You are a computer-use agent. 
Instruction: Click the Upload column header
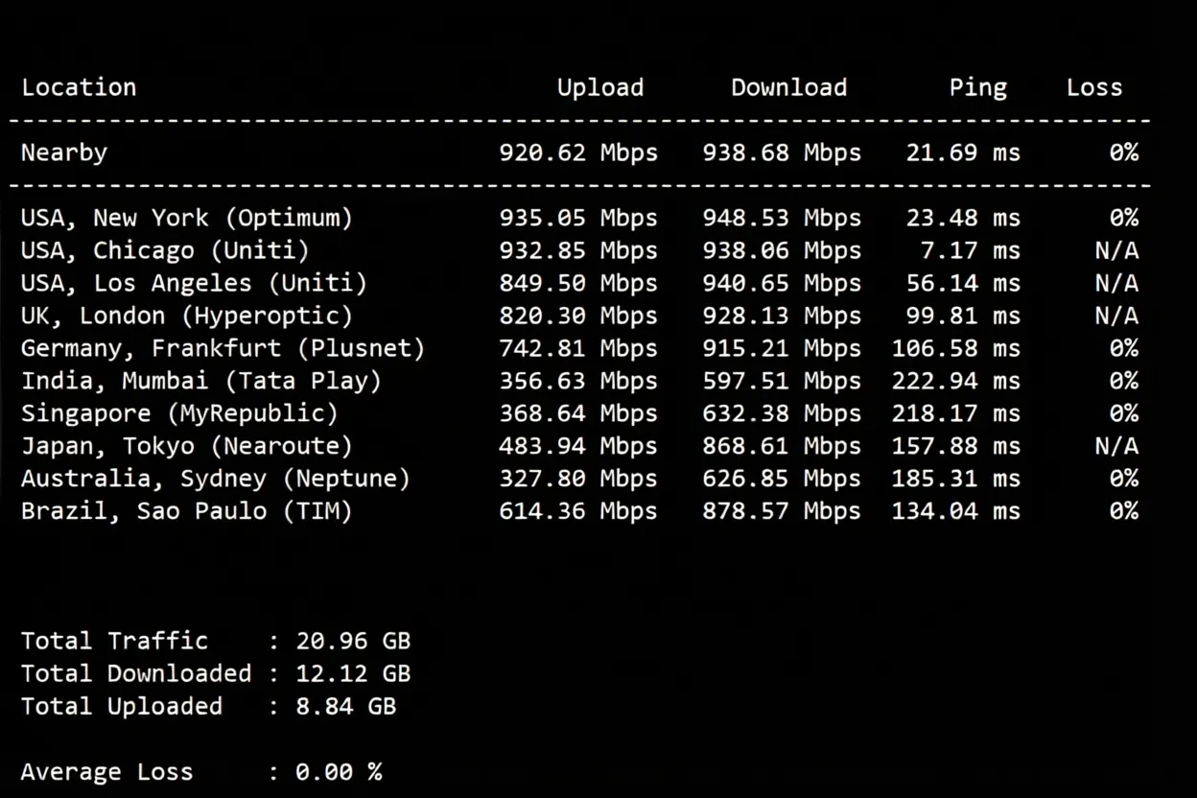pyautogui.click(x=600, y=87)
